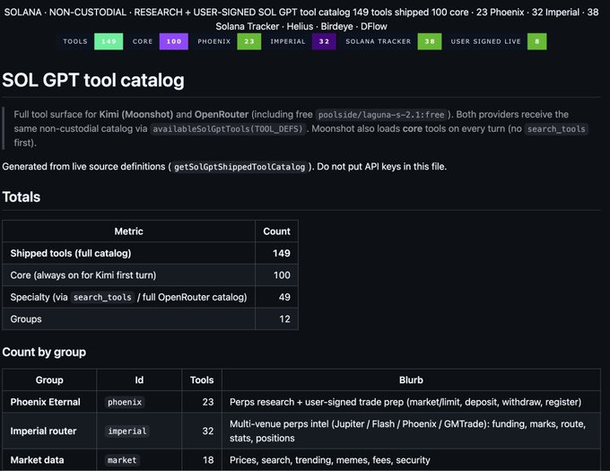Viewport: 610px width, 471px height.
Task: Click the availableSolGptTools(TOOL_DEFS) code snippet
Action: coord(228,128)
